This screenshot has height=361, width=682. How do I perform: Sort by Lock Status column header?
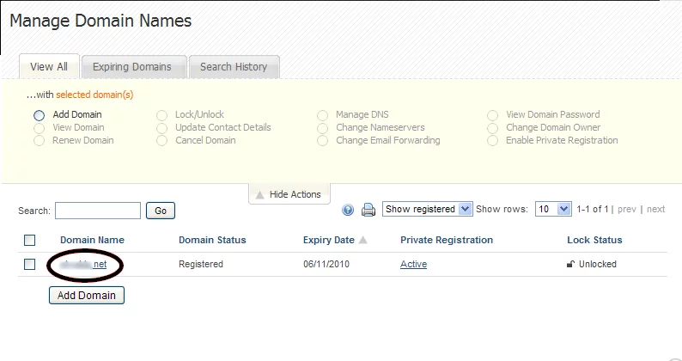tap(594, 240)
